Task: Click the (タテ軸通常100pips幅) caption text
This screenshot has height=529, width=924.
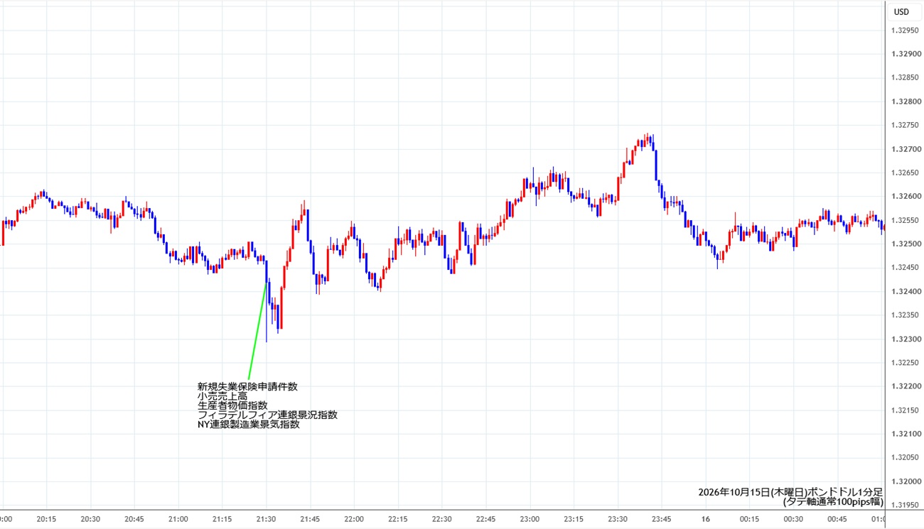Action: 833,501
